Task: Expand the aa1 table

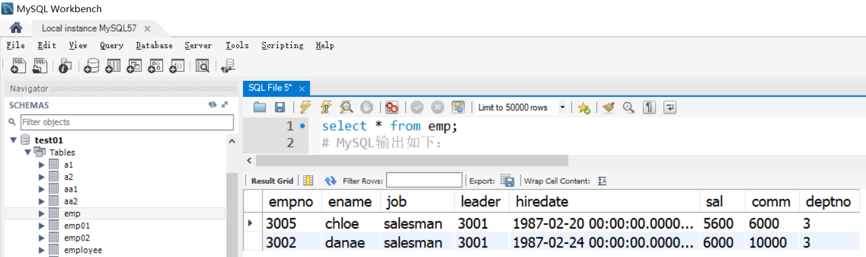Action: [x=41, y=189]
